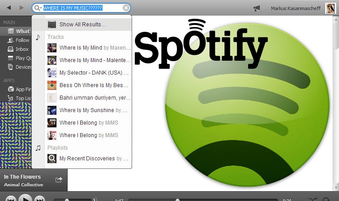Toggle repeat playback

(326, 199)
